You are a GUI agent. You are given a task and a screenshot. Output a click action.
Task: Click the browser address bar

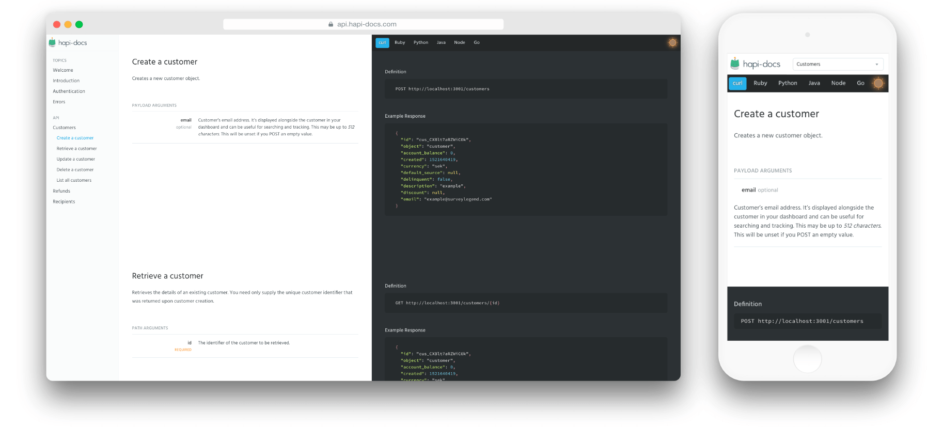[x=363, y=24]
